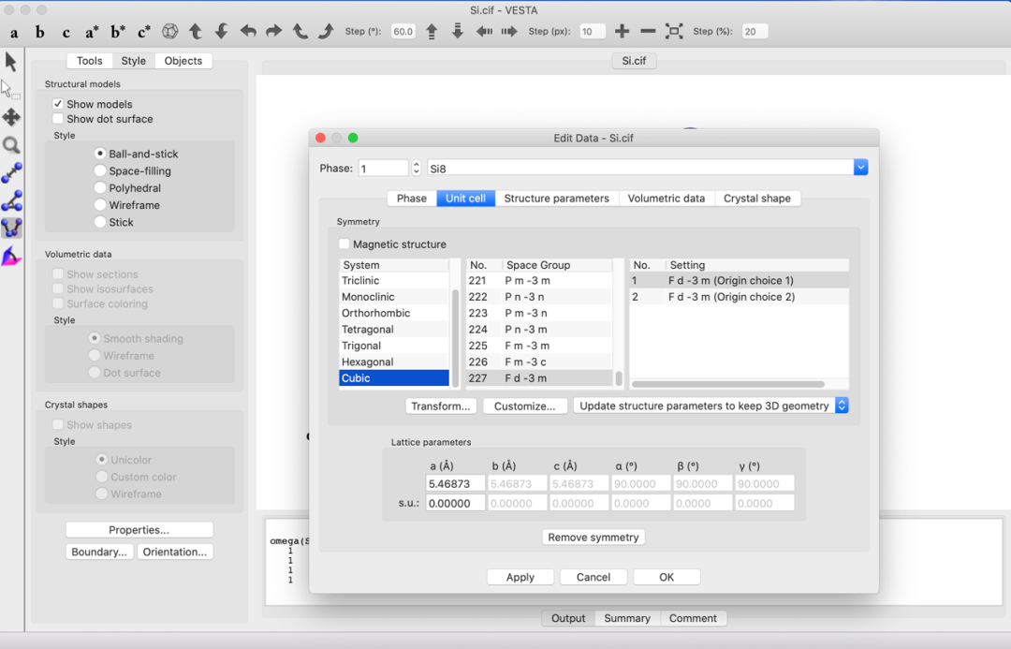Rotate structure right with the curved right arrow
Image resolution: width=1011 pixels, height=649 pixels.
[x=273, y=31]
